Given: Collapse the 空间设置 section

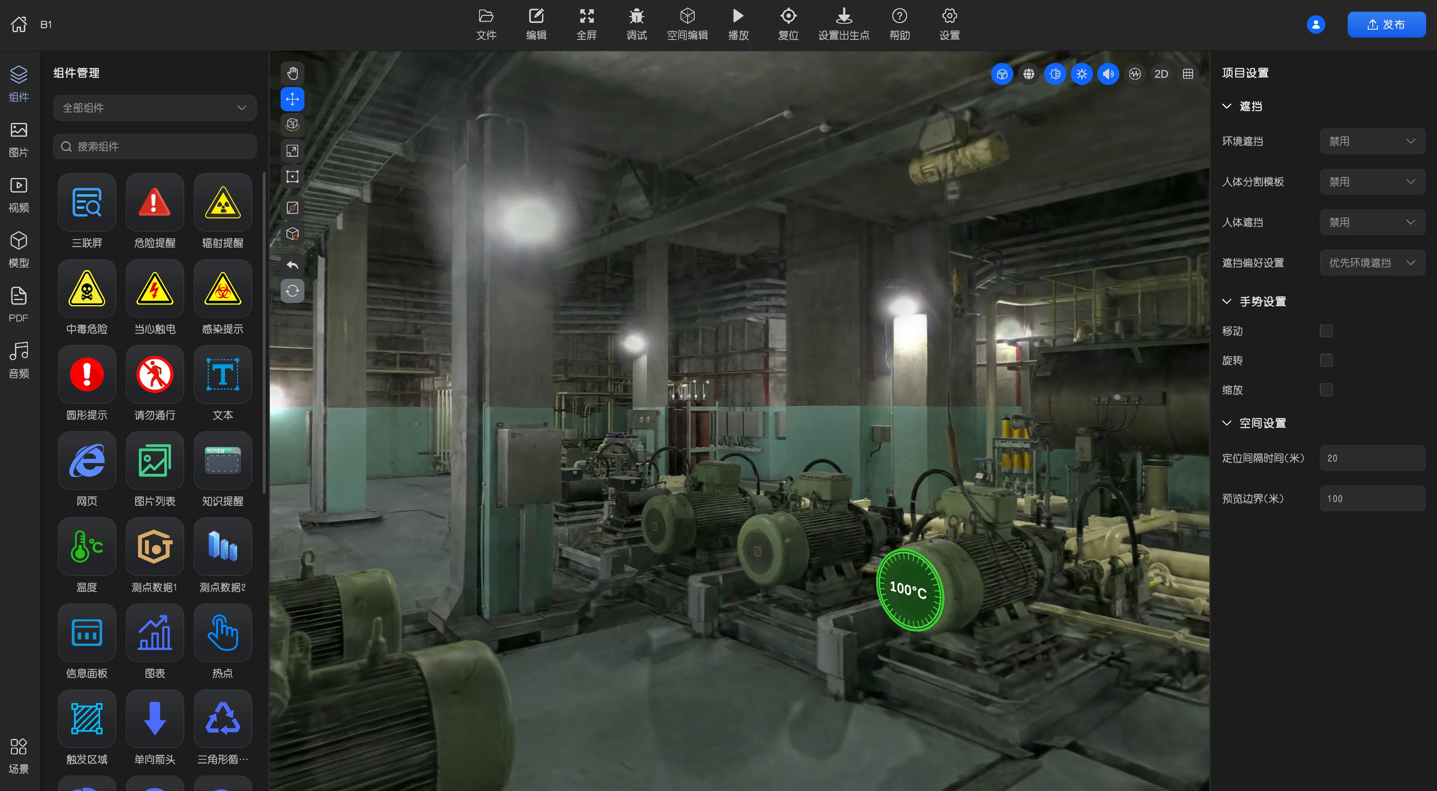Looking at the screenshot, I should coord(1227,423).
